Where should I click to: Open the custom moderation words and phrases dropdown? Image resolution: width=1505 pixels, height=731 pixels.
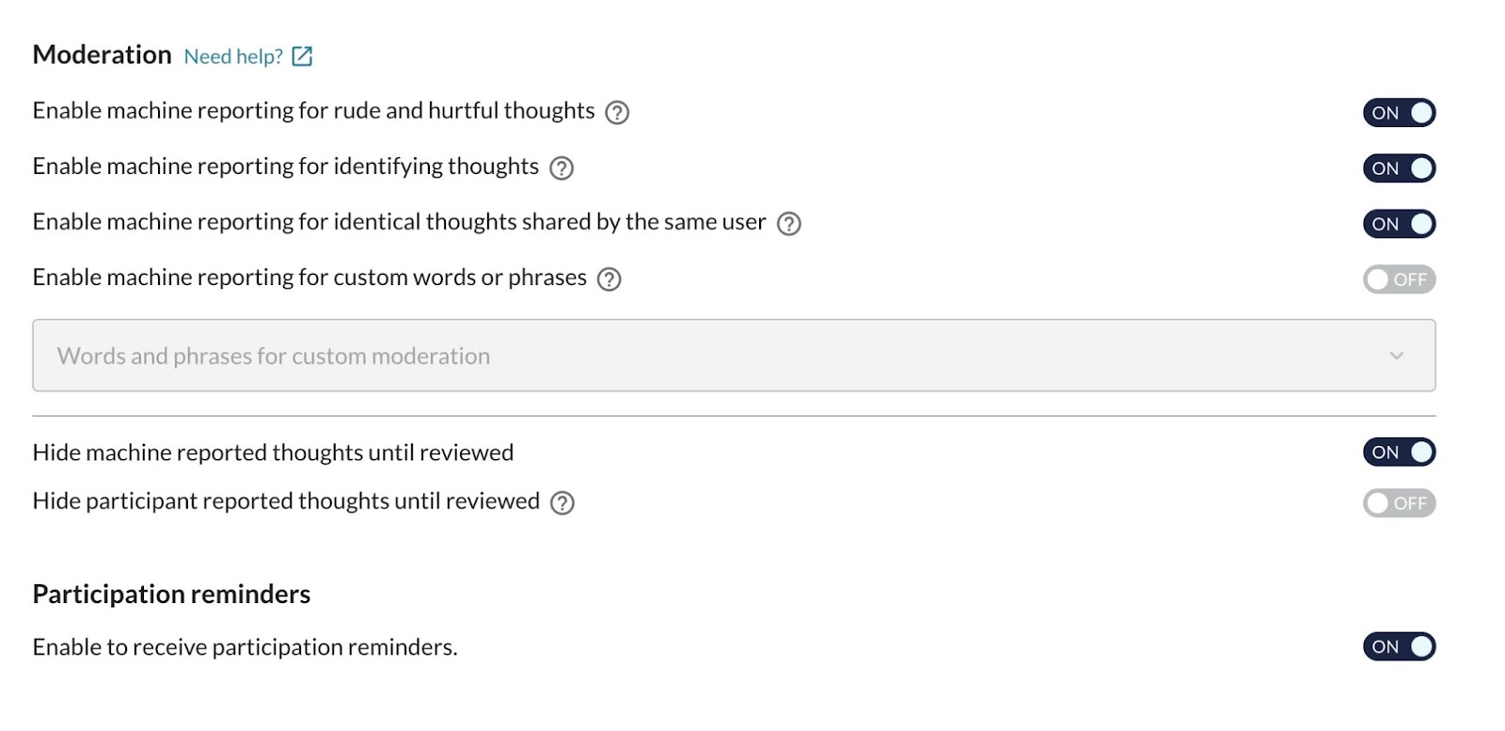point(734,356)
